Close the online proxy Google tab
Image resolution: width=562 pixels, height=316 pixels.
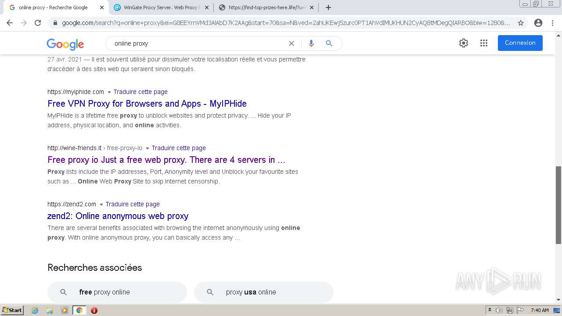102,7
